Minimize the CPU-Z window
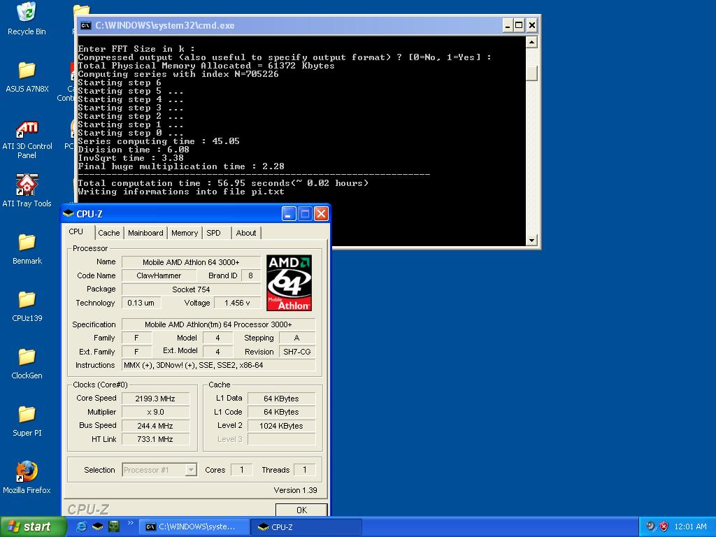The image size is (716, 537). tap(289, 214)
